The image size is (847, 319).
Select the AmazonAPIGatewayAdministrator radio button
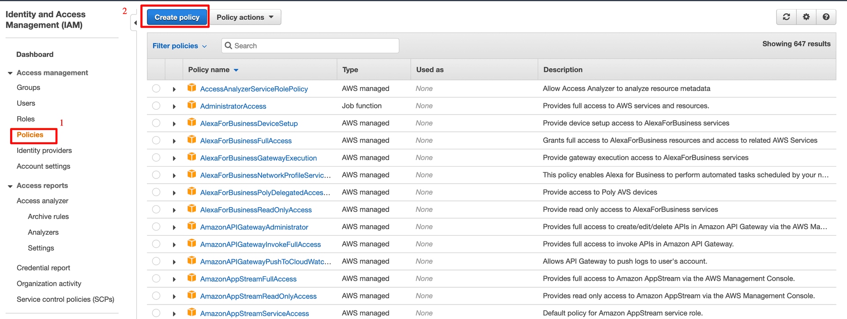point(156,226)
